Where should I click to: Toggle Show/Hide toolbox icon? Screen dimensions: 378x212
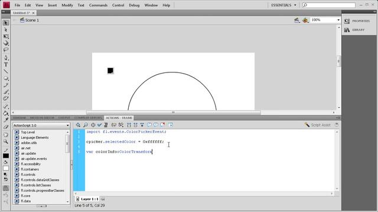171,125
